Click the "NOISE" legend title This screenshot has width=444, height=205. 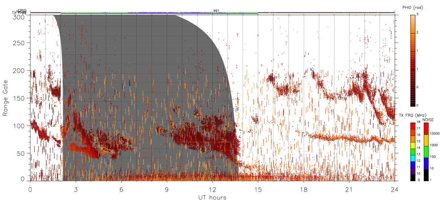click(428, 120)
